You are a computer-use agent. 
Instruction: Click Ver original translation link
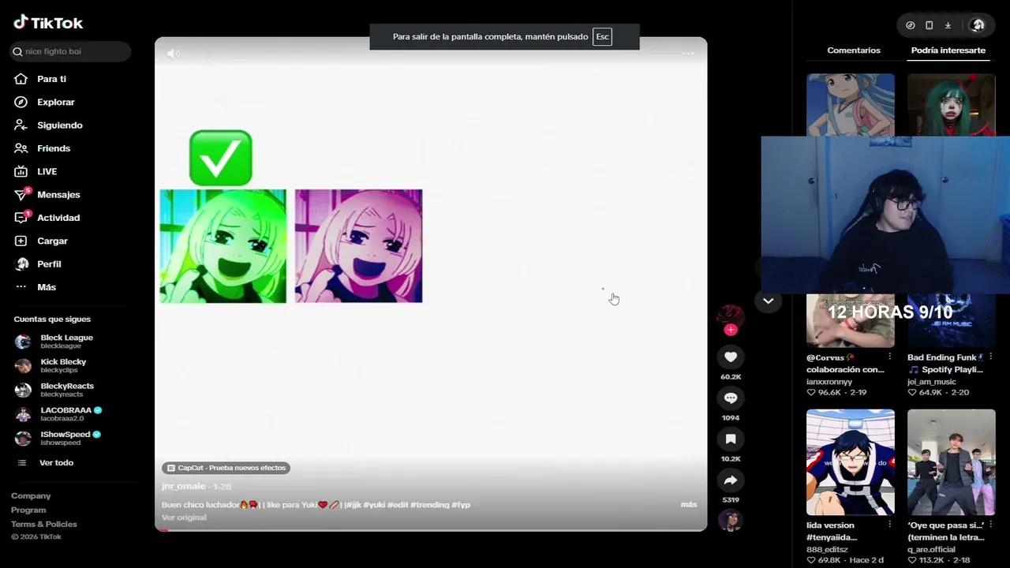click(184, 518)
